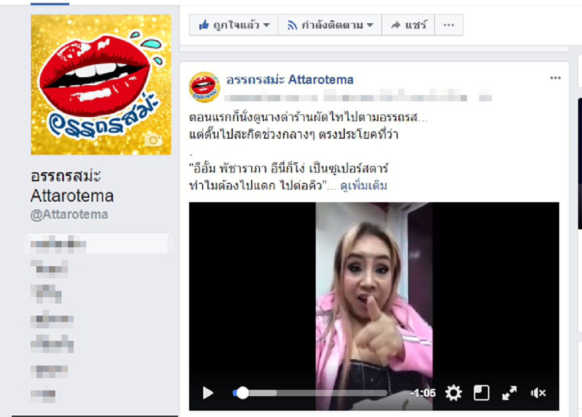Viewport: 582px width, 417px height.
Task: Select the อรรถรสม่ะ Attarotema page name link
Action: pos(290,80)
